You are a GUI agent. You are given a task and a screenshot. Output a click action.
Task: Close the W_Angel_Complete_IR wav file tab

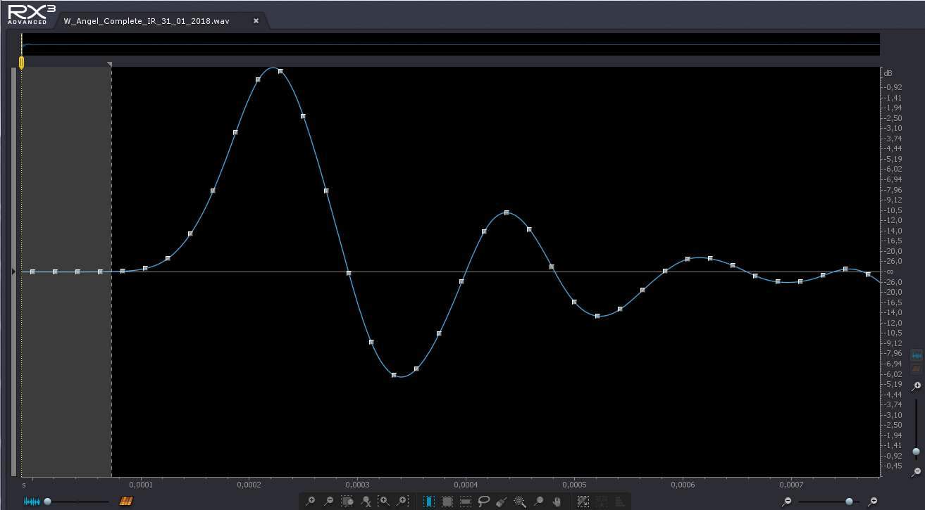coord(256,21)
